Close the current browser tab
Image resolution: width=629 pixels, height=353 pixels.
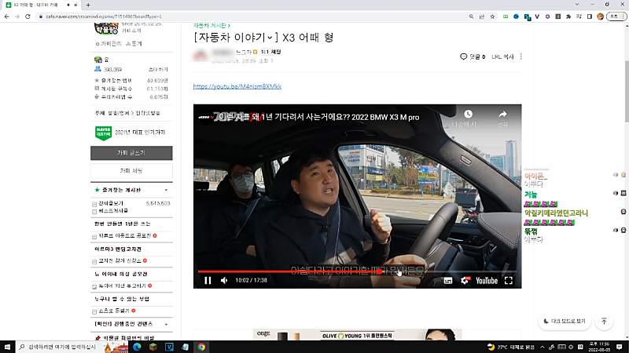pos(75,5)
